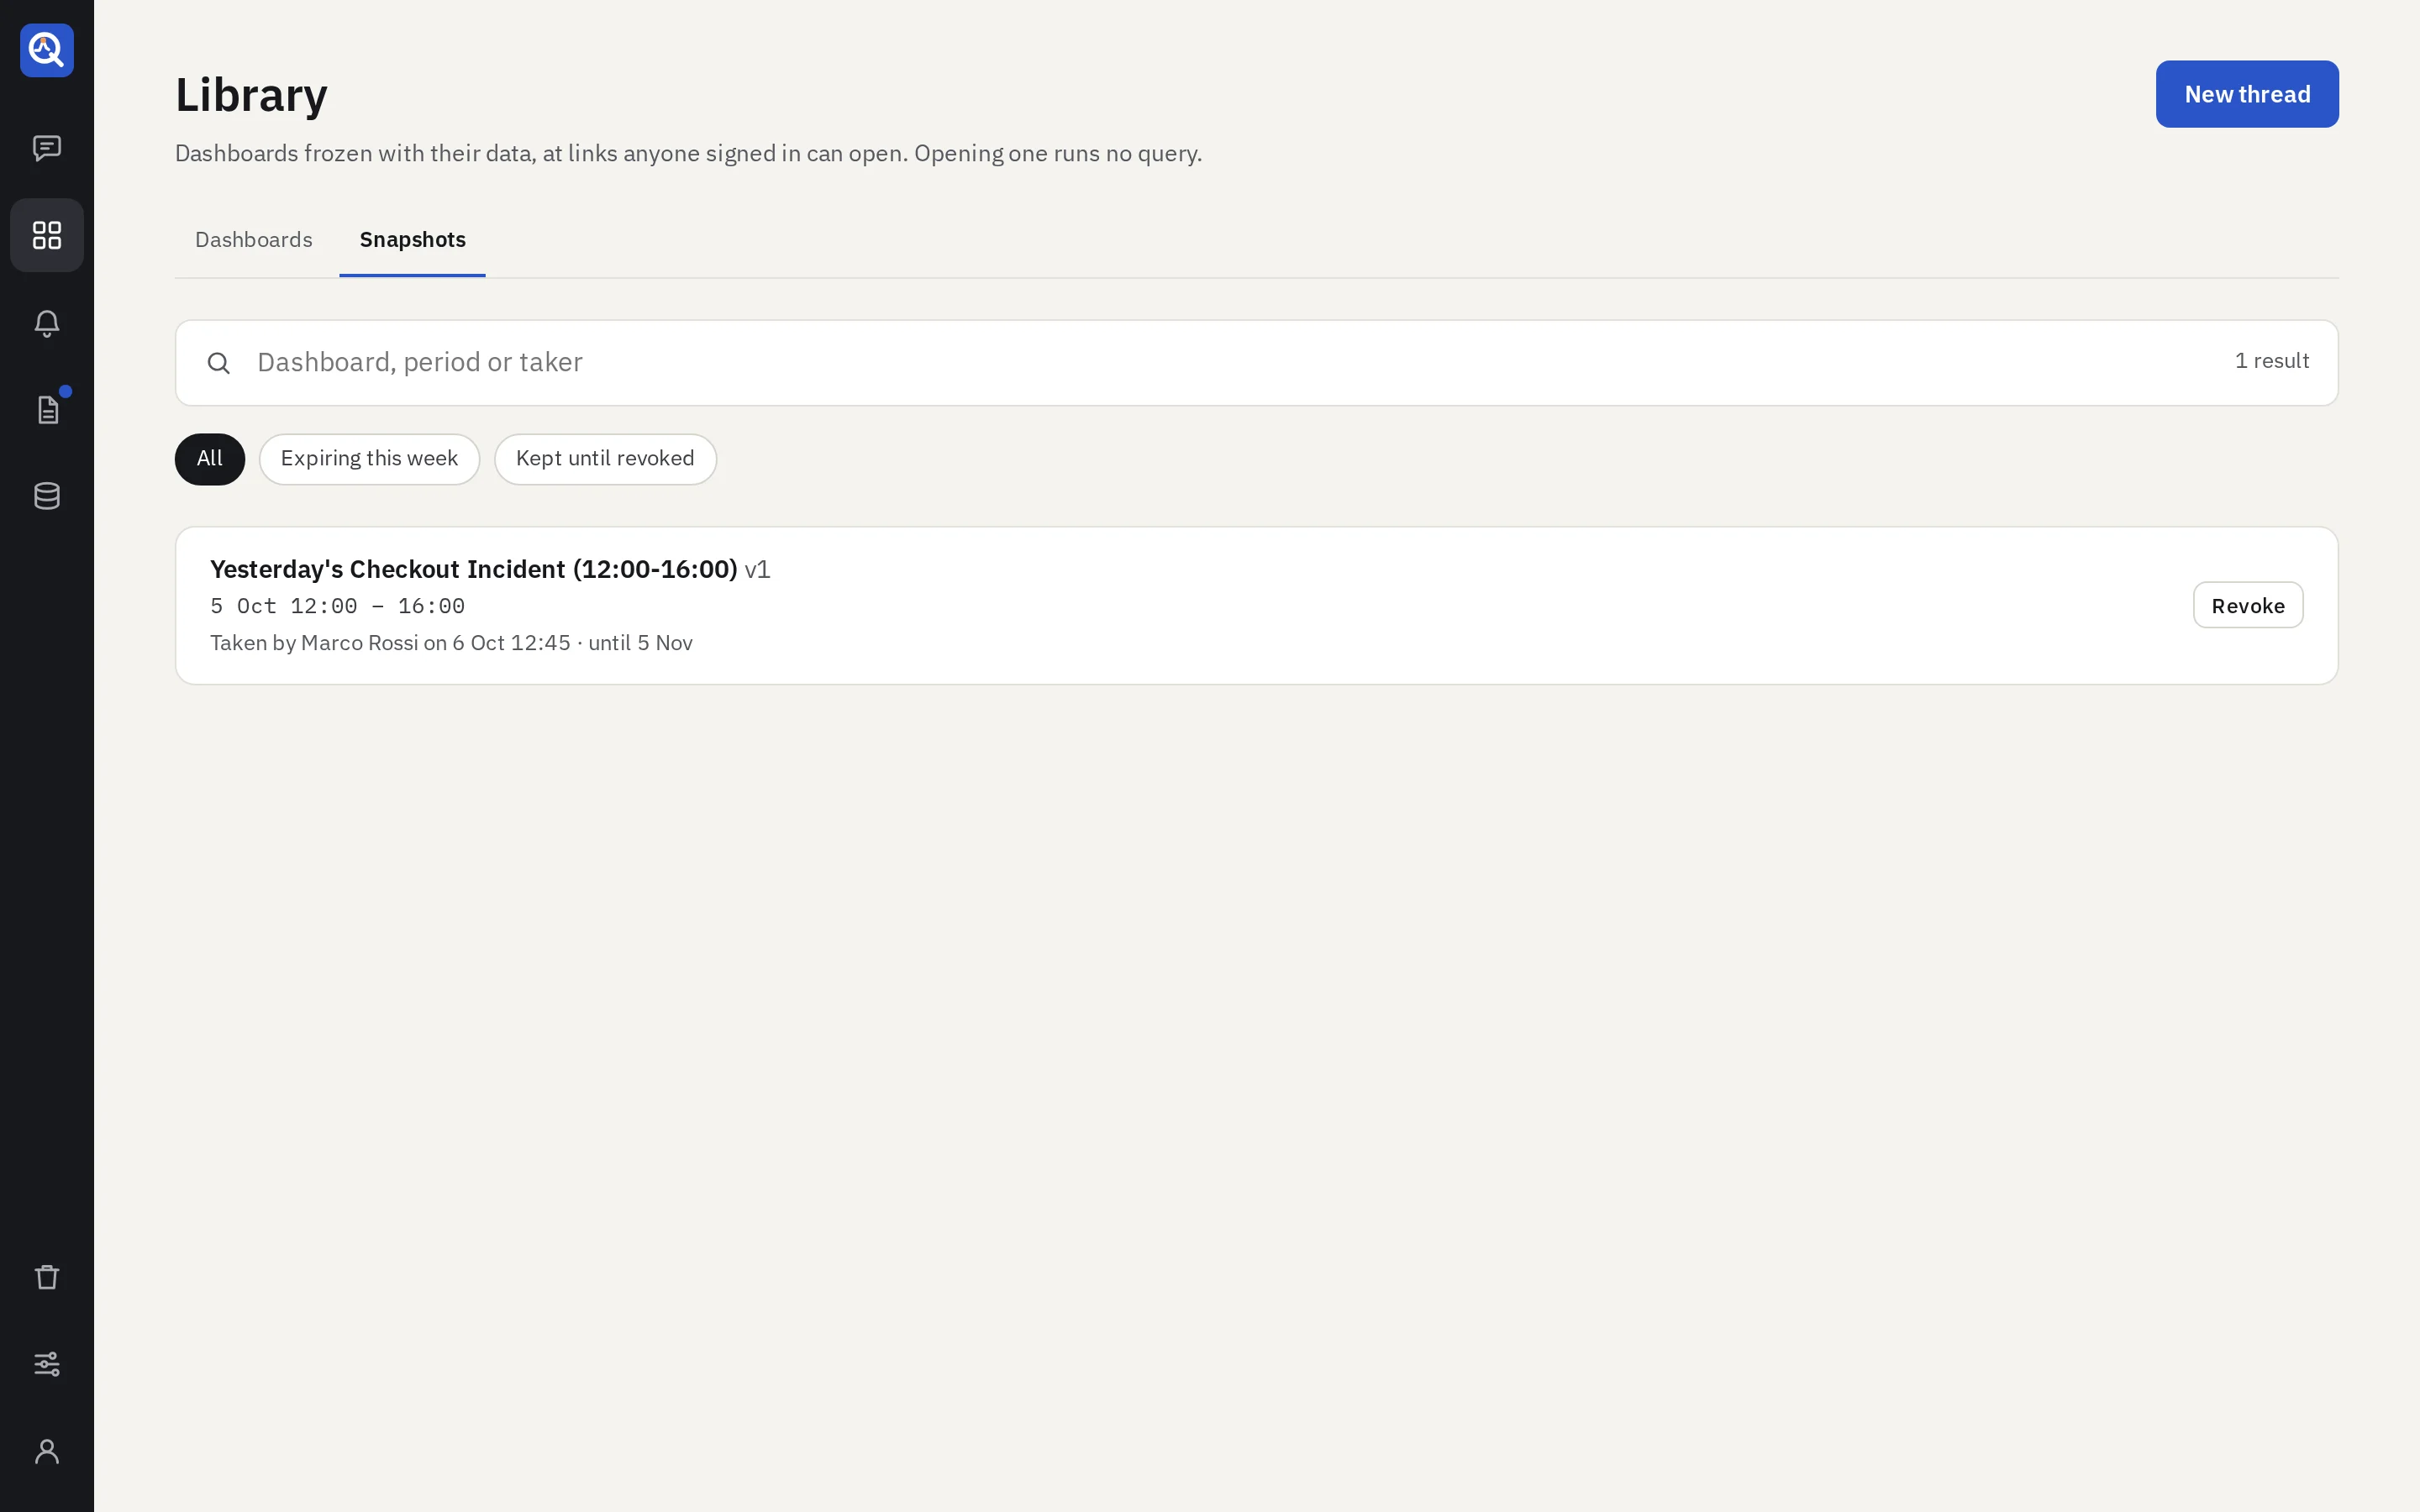Click the New thread button
2420x1512 pixels.
point(2246,94)
